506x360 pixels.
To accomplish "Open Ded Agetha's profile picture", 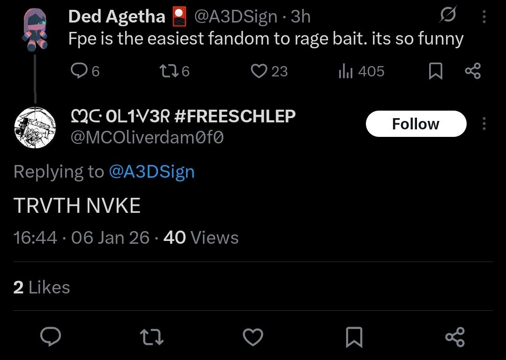I will [35, 29].
